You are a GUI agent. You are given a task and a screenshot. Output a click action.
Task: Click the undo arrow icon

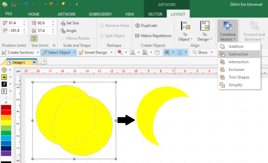click(27, 4)
